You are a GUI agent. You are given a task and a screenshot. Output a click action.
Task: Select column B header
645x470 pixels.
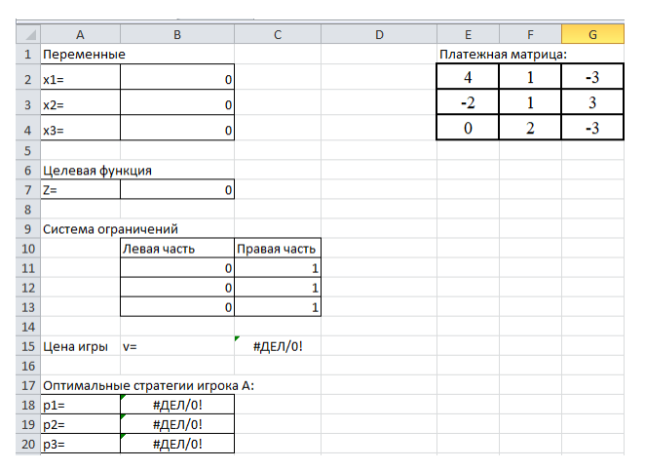(177, 34)
